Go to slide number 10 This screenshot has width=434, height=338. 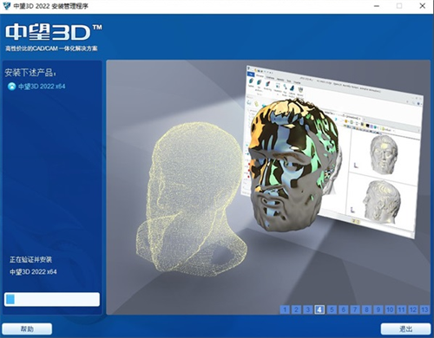(x=390, y=309)
